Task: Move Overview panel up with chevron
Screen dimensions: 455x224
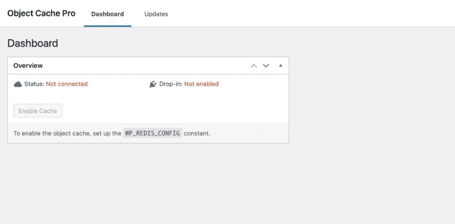Action: pos(254,66)
